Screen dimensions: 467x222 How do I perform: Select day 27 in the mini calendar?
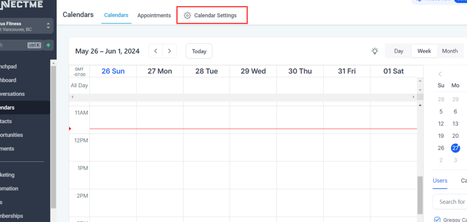pyautogui.click(x=455, y=148)
